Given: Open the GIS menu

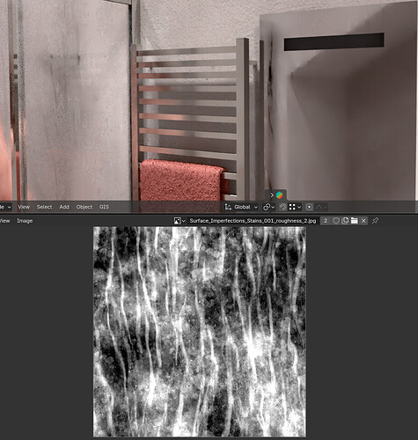Looking at the screenshot, I should [x=104, y=207].
